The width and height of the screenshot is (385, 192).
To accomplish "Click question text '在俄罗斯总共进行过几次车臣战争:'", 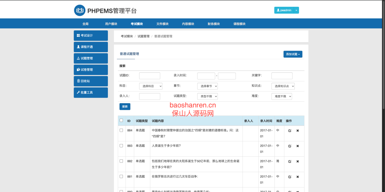I will pos(175,176).
